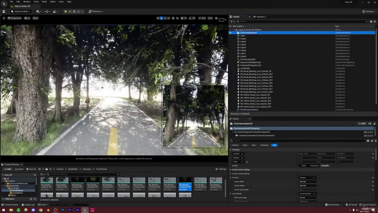Open the Actor menu
The height and width of the screenshot is (213, 378).
61,2
